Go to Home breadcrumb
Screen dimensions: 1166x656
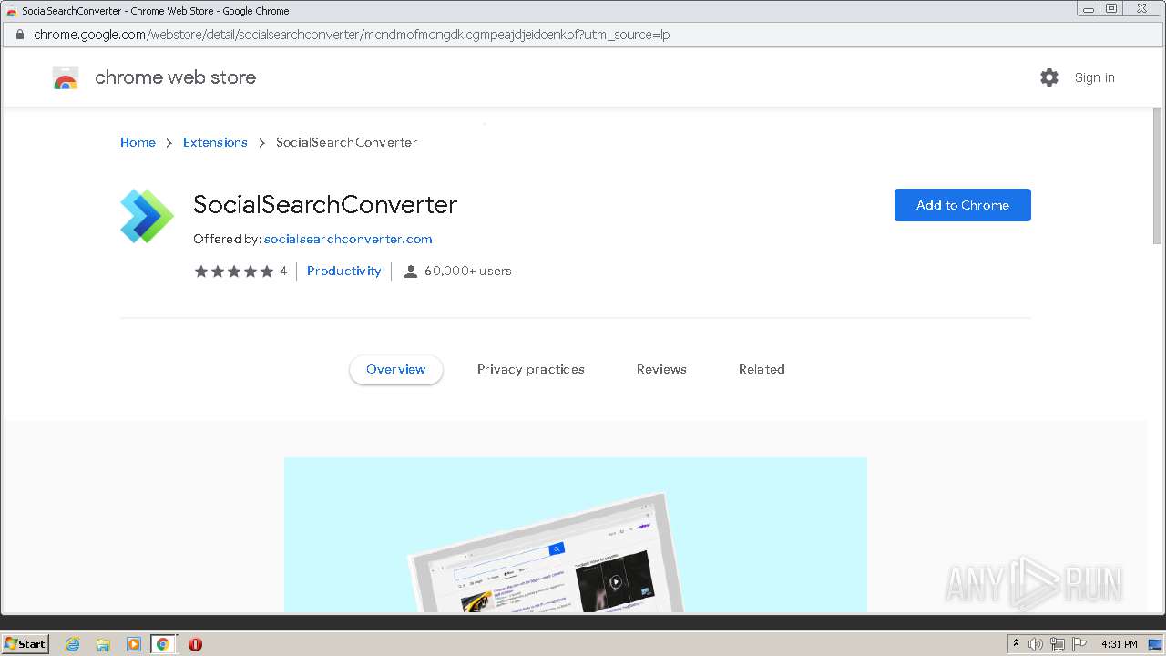(138, 142)
